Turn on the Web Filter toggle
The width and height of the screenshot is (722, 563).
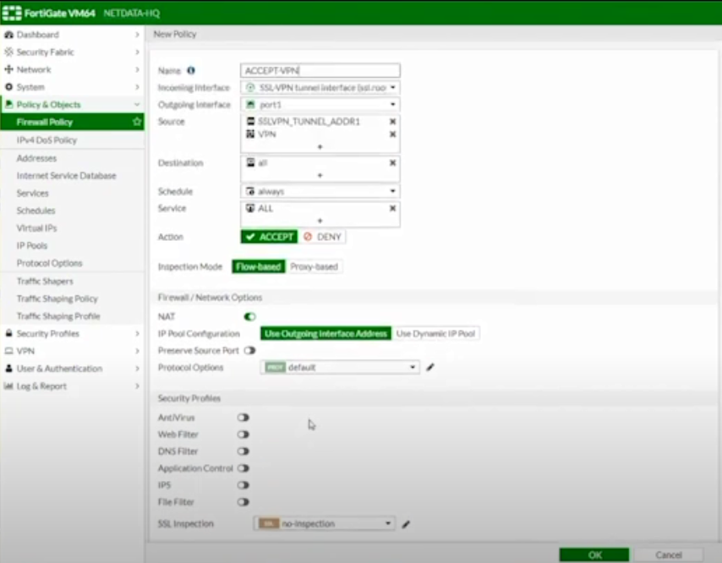(243, 435)
